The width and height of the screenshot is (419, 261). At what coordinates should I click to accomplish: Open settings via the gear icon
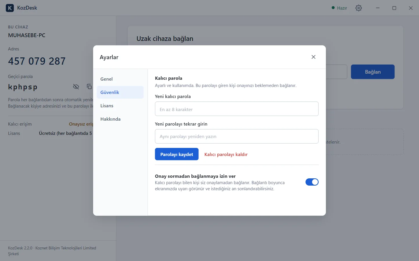[358, 8]
